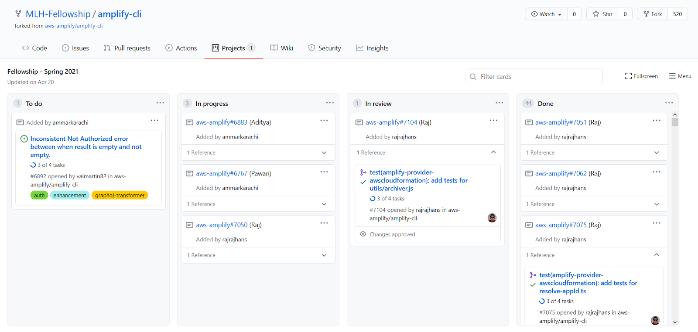Click the fork icon beside MLH-Fellowship

18,14
